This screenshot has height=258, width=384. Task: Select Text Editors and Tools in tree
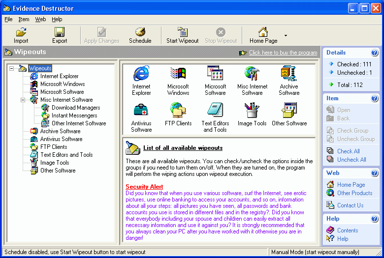click(66, 155)
